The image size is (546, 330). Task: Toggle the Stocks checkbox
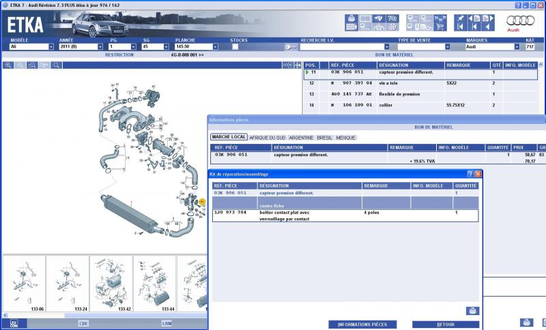tap(235, 46)
